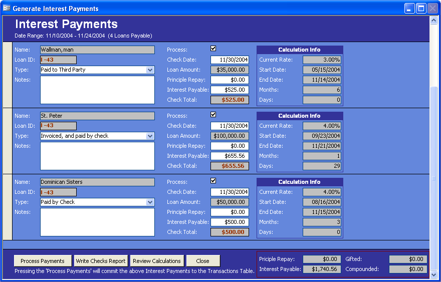Disable Process for the Dominican Sisters loan
The width and height of the screenshot is (441, 282).
point(213,181)
